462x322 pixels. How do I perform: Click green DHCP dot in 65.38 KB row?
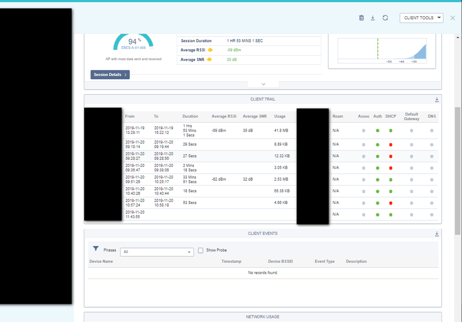pyautogui.click(x=391, y=191)
